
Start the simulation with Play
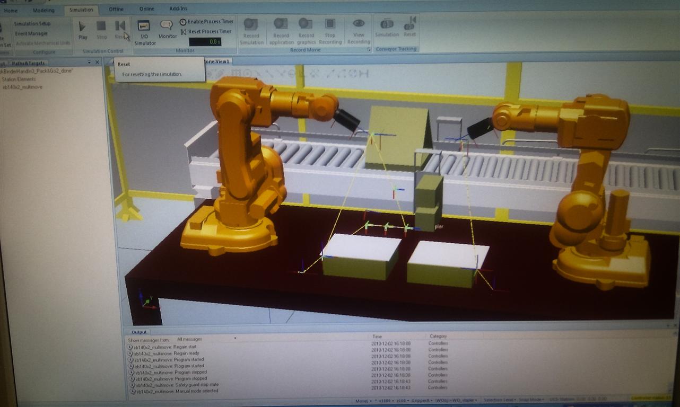point(82,30)
